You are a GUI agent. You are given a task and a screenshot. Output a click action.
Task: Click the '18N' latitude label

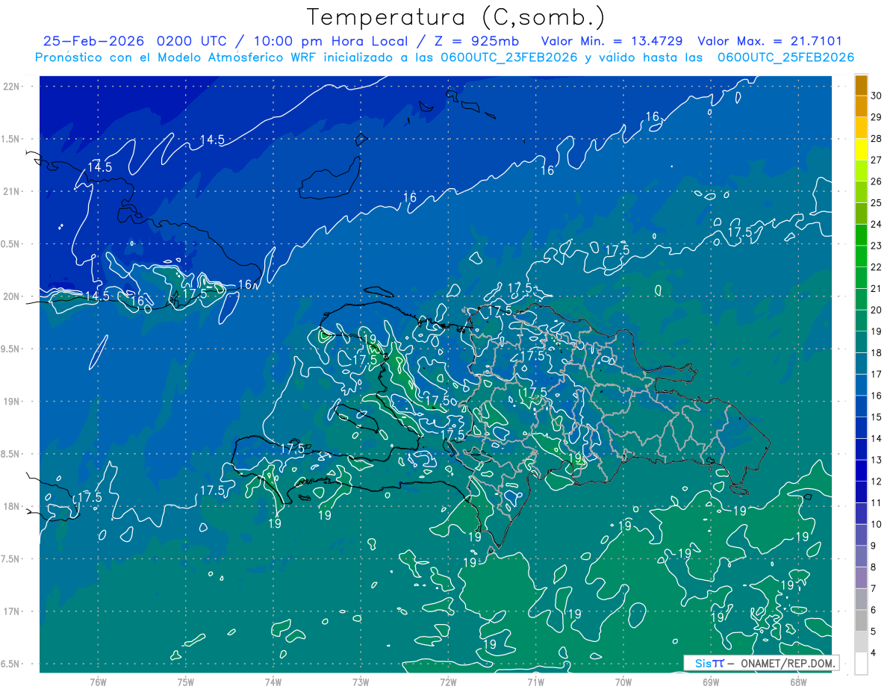10,506
